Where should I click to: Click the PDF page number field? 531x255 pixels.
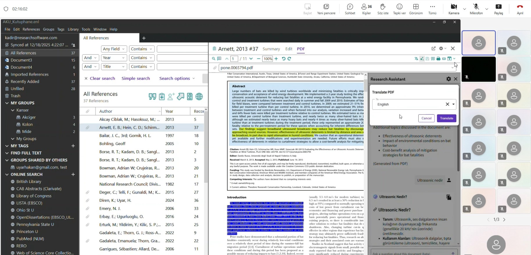[234, 59]
